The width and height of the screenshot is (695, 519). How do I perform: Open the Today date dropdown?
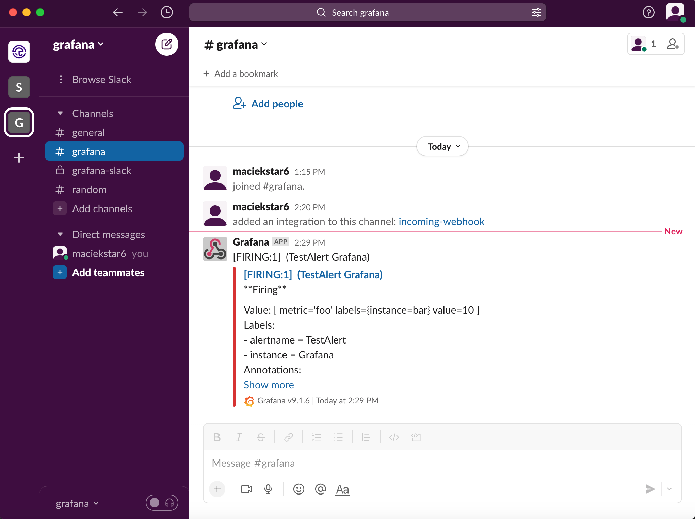click(442, 147)
